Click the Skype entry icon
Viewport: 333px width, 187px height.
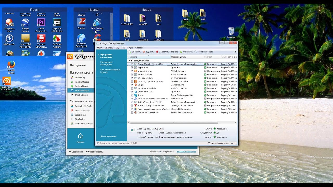136,95
